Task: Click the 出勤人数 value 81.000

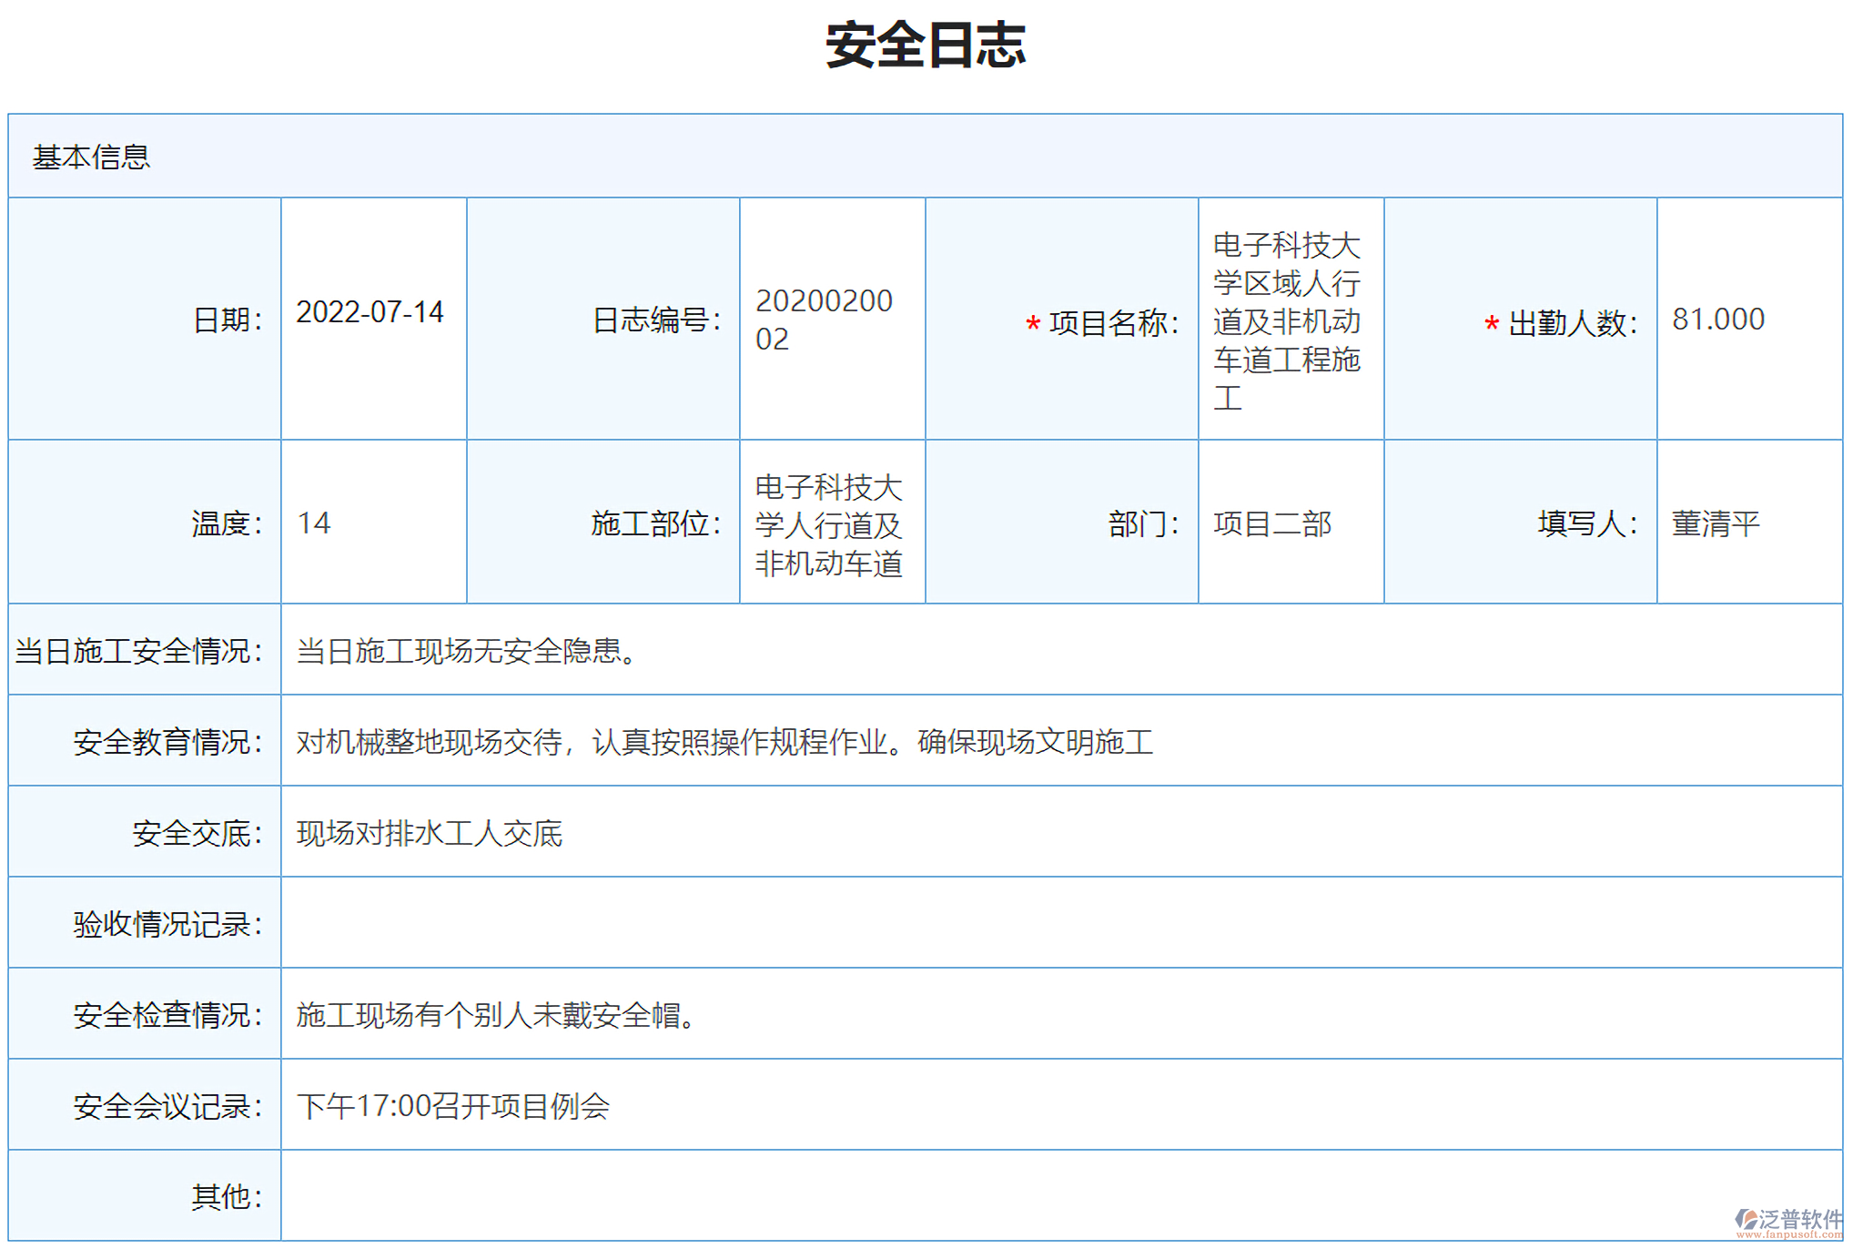Action: pos(1718,319)
